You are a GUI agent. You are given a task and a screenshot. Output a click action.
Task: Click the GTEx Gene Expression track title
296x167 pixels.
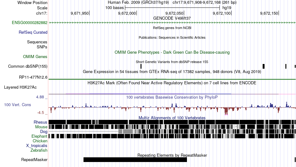(172, 72)
